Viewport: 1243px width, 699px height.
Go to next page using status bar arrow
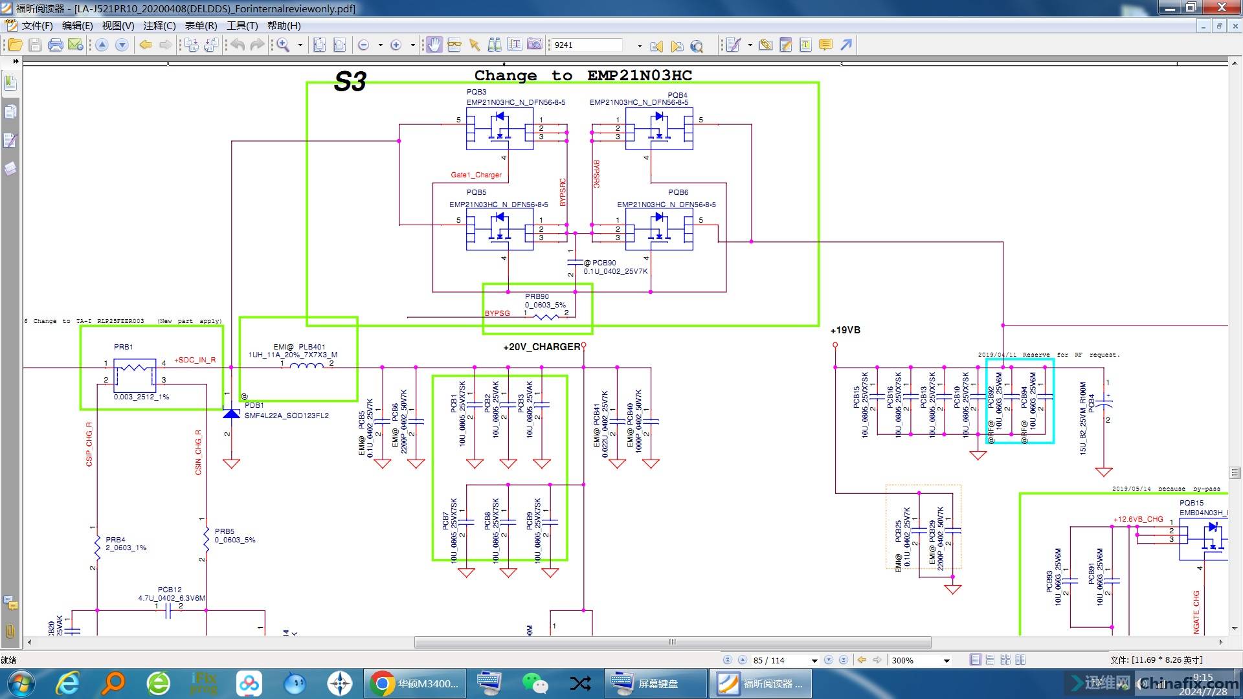coord(829,660)
